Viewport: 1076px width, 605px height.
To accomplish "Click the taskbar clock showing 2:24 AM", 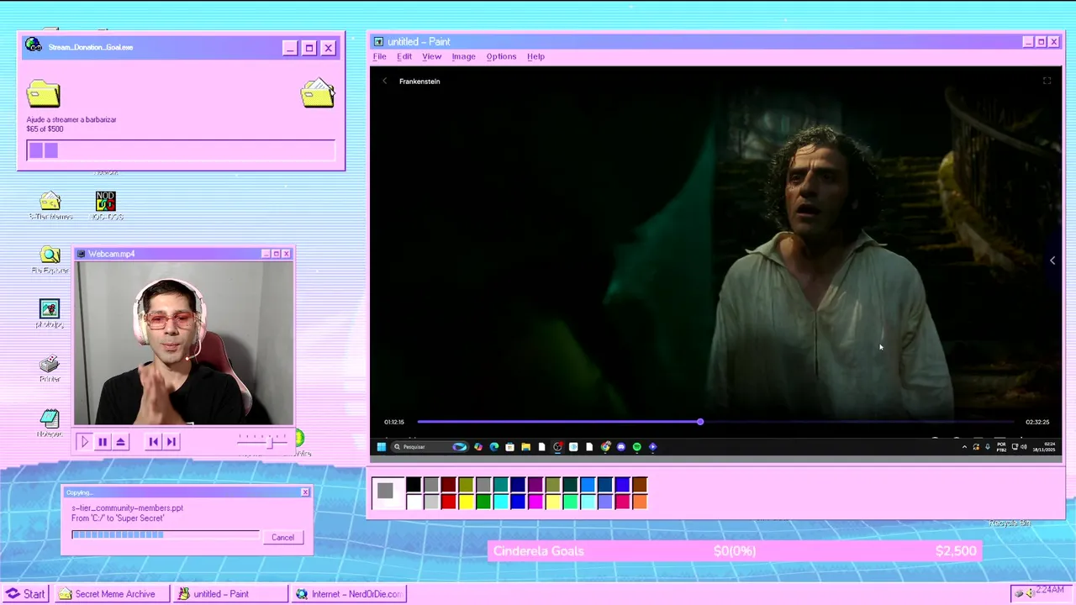I will [x=1050, y=590].
